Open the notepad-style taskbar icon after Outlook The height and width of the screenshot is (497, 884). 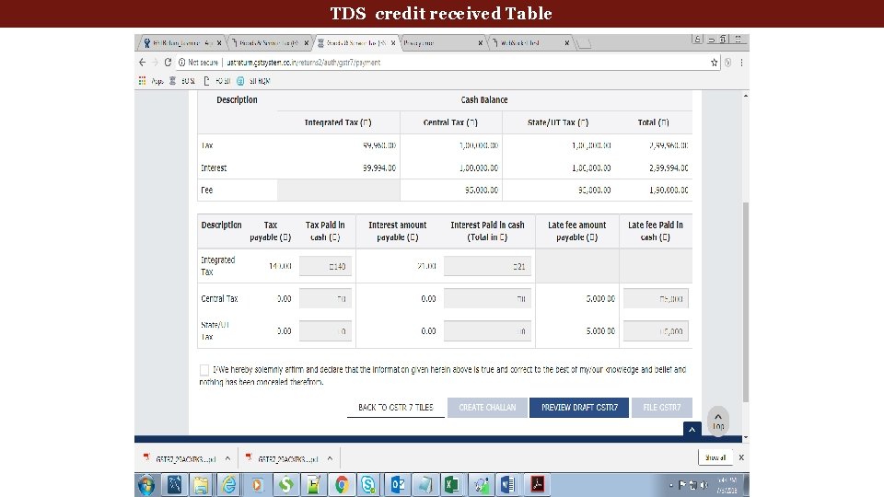(425, 485)
